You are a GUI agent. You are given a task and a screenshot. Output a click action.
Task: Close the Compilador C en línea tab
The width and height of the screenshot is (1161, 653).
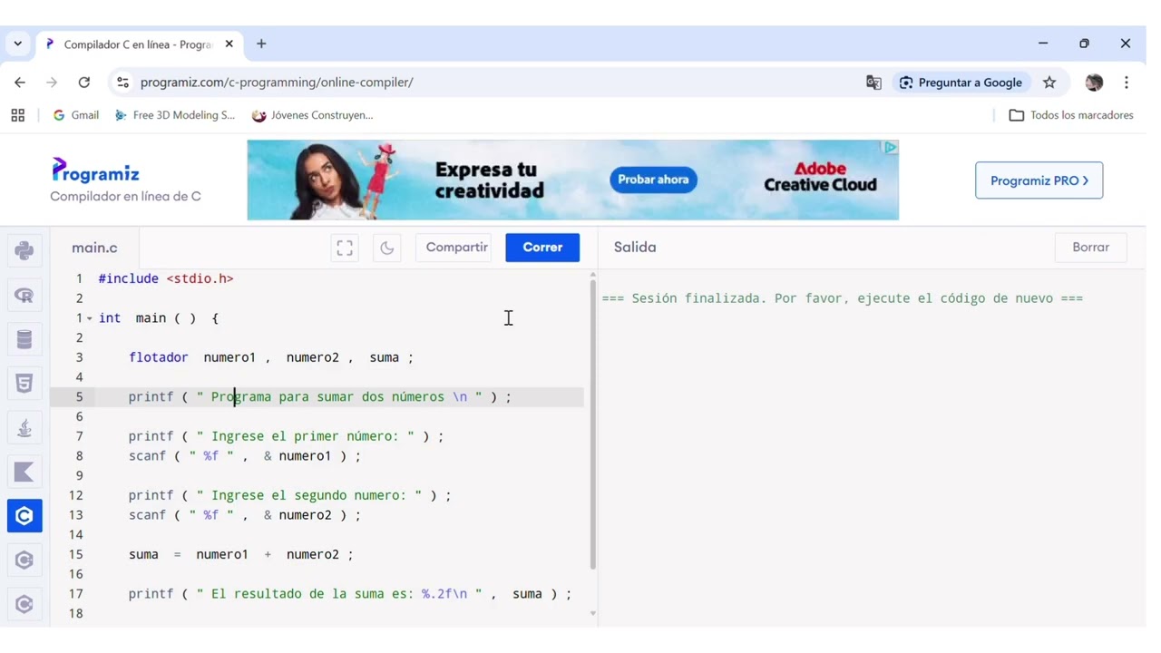229,44
